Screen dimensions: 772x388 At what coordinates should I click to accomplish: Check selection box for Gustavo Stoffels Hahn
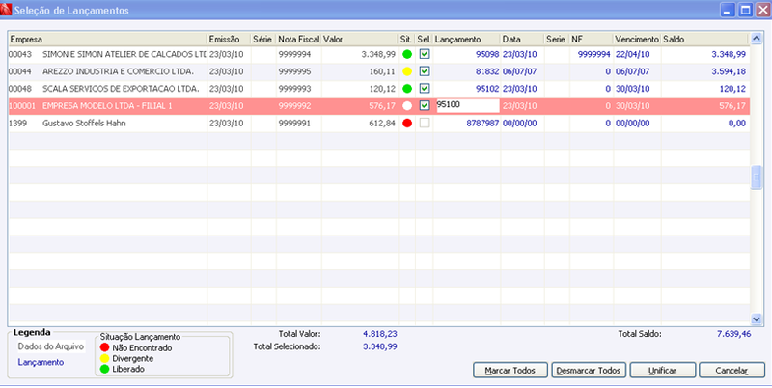(425, 124)
